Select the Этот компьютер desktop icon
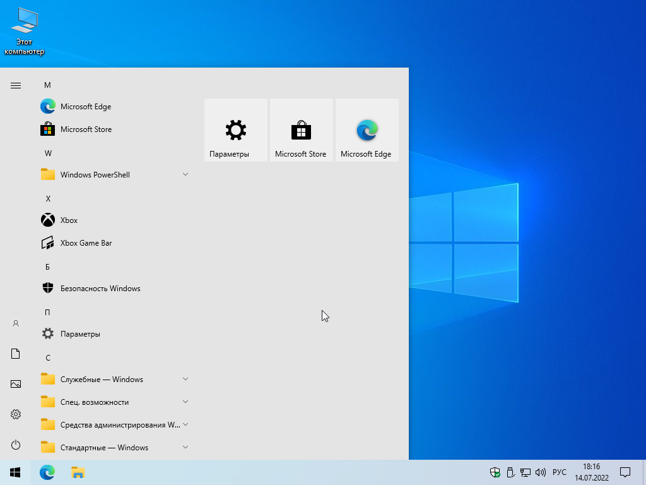 pos(25,31)
